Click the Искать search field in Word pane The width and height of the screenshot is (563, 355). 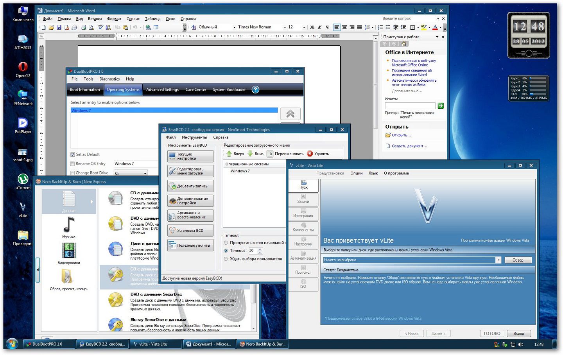click(410, 106)
